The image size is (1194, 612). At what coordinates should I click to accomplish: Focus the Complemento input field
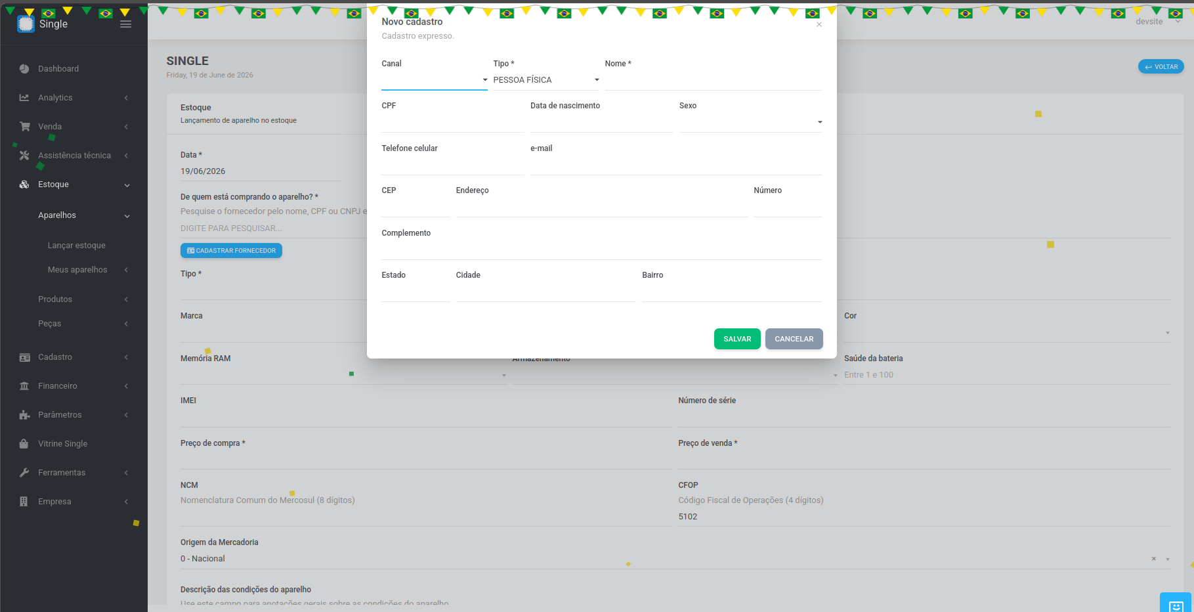click(x=602, y=250)
